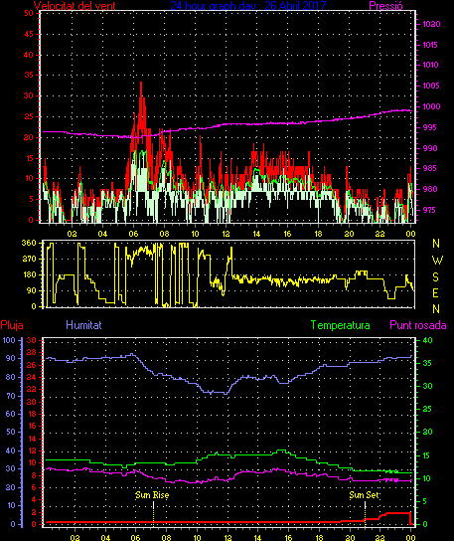Select the 1000 pressure axis value

pos(431,106)
